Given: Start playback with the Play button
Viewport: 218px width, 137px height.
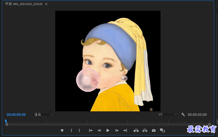Looking at the screenshot, I should (108, 130).
